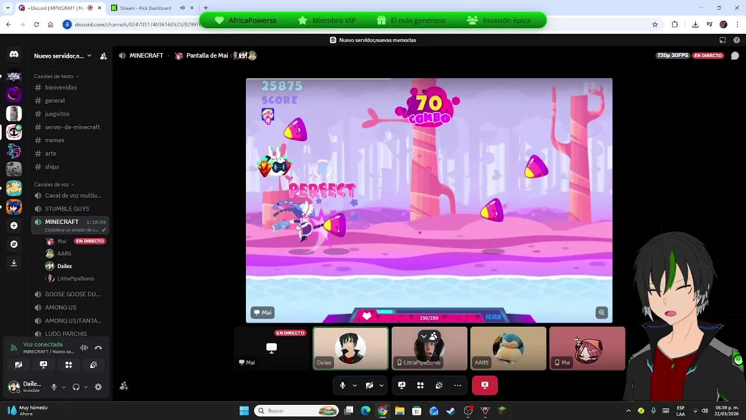The height and width of the screenshot is (420, 746).
Task: Click the add a server plus icon
Action: tap(14, 225)
